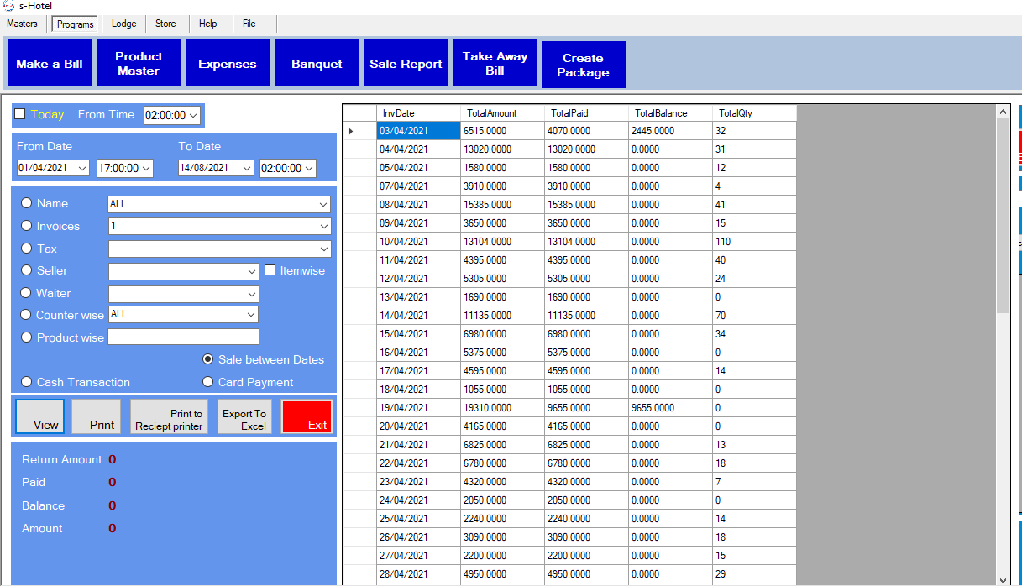Open the Make a Bill screen
Viewport: 1022px width, 586px height.
tap(50, 64)
